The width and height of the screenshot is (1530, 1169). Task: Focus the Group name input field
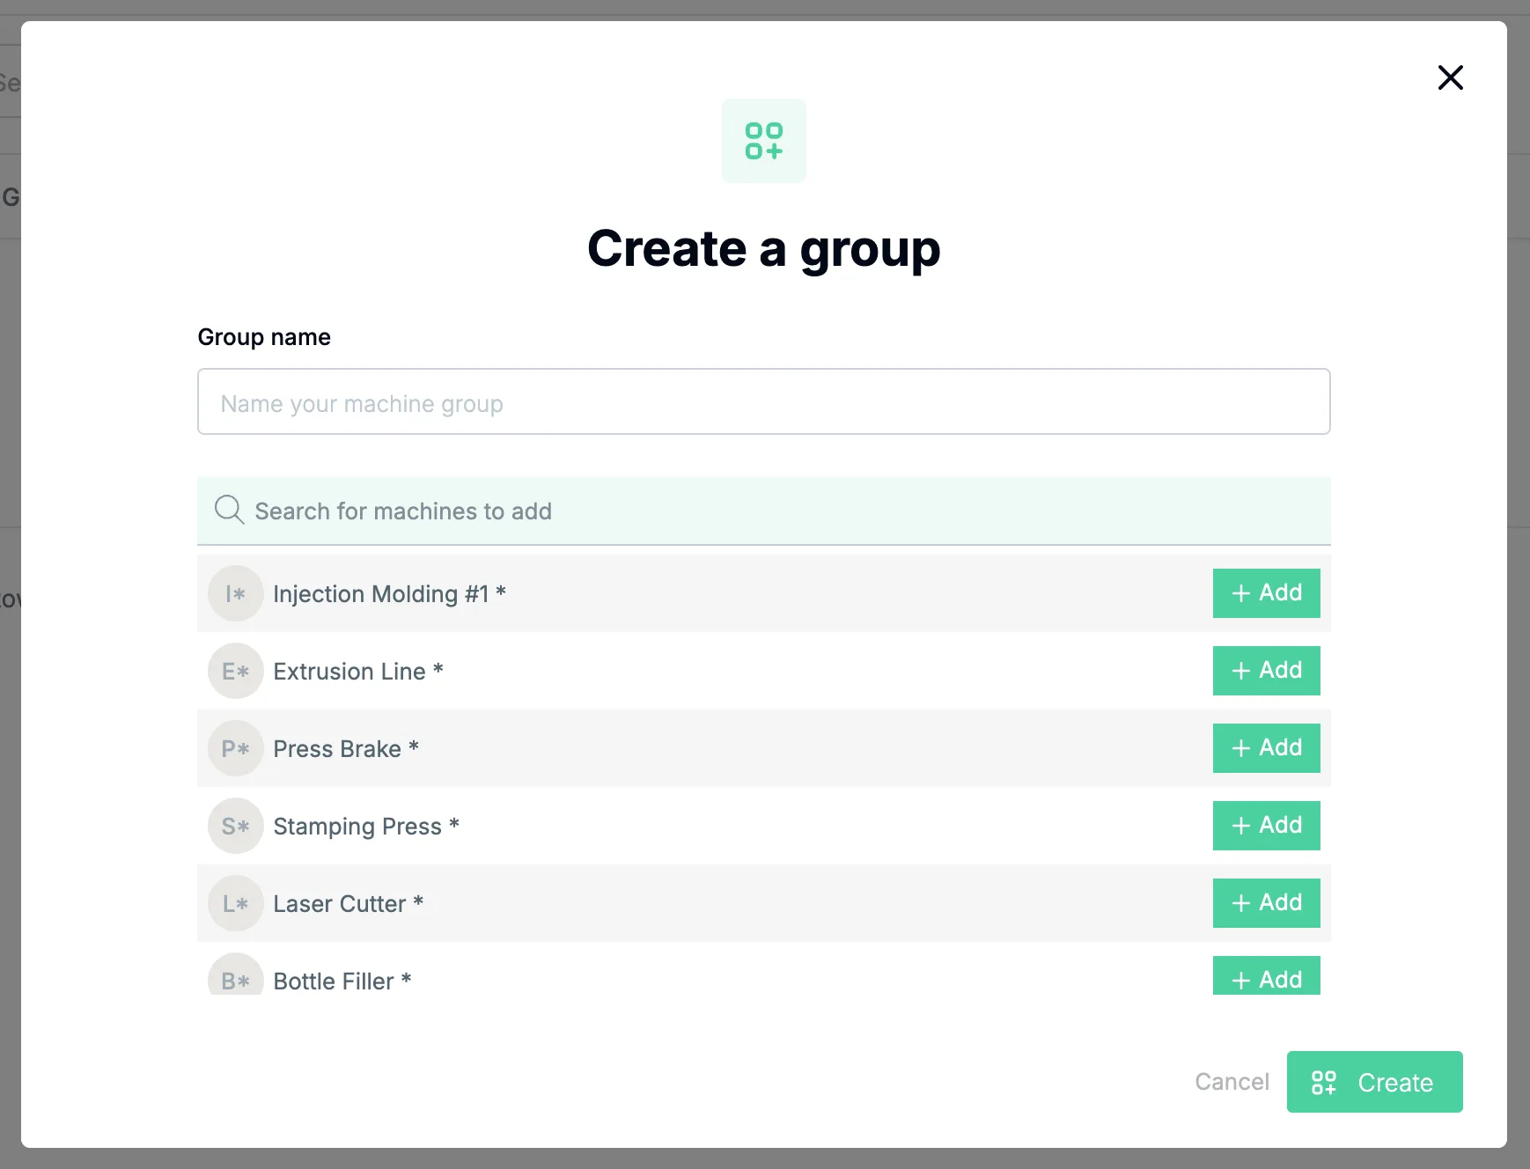tap(763, 401)
